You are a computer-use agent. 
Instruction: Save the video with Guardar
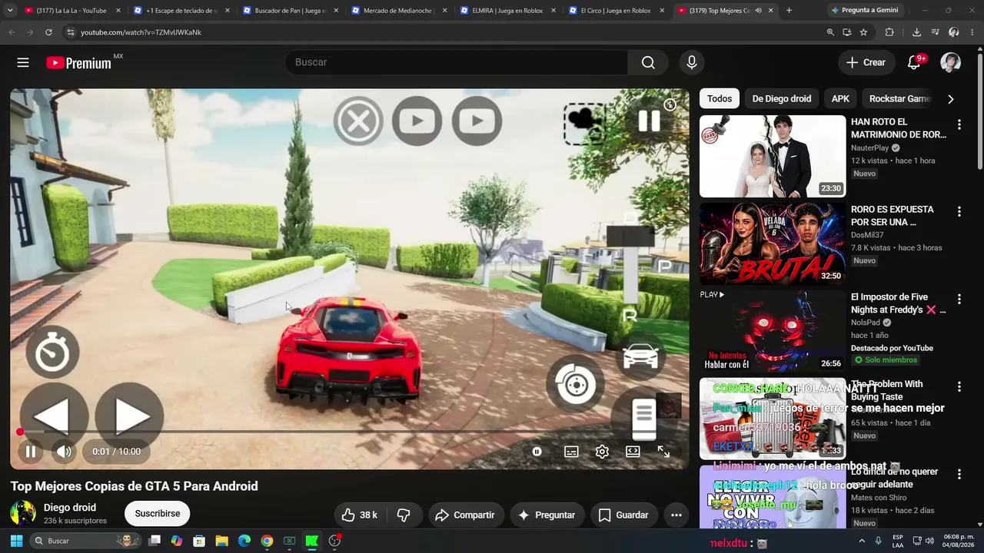pyautogui.click(x=623, y=515)
